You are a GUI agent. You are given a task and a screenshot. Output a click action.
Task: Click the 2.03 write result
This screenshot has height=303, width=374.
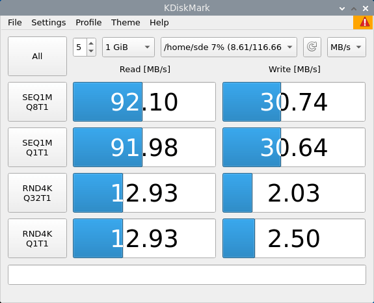pyautogui.click(x=294, y=193)
